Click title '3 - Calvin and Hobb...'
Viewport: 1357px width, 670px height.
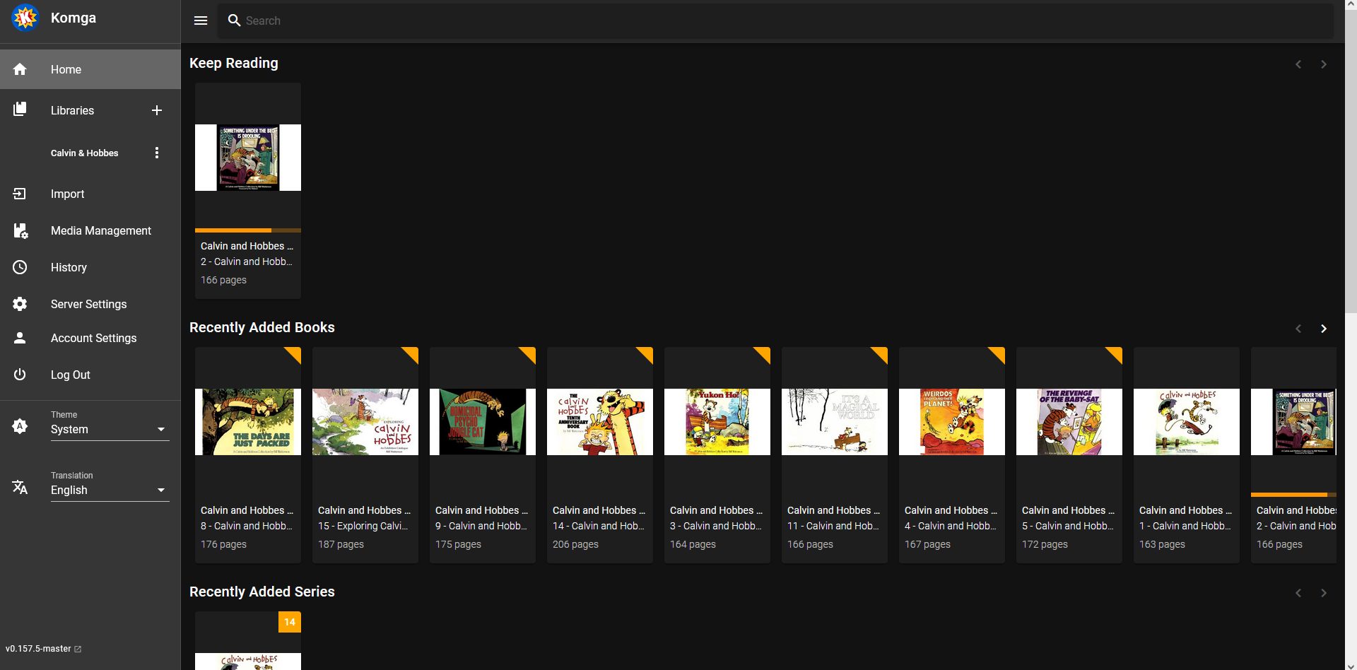[x=715, y=526]
